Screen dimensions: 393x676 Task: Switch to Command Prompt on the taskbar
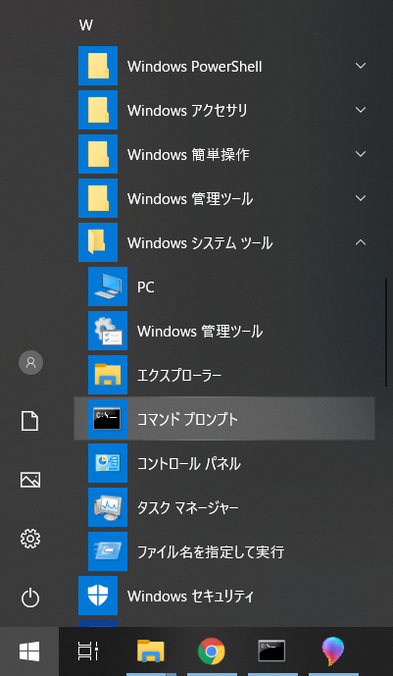pyautogui.click(x=272, y=651)
